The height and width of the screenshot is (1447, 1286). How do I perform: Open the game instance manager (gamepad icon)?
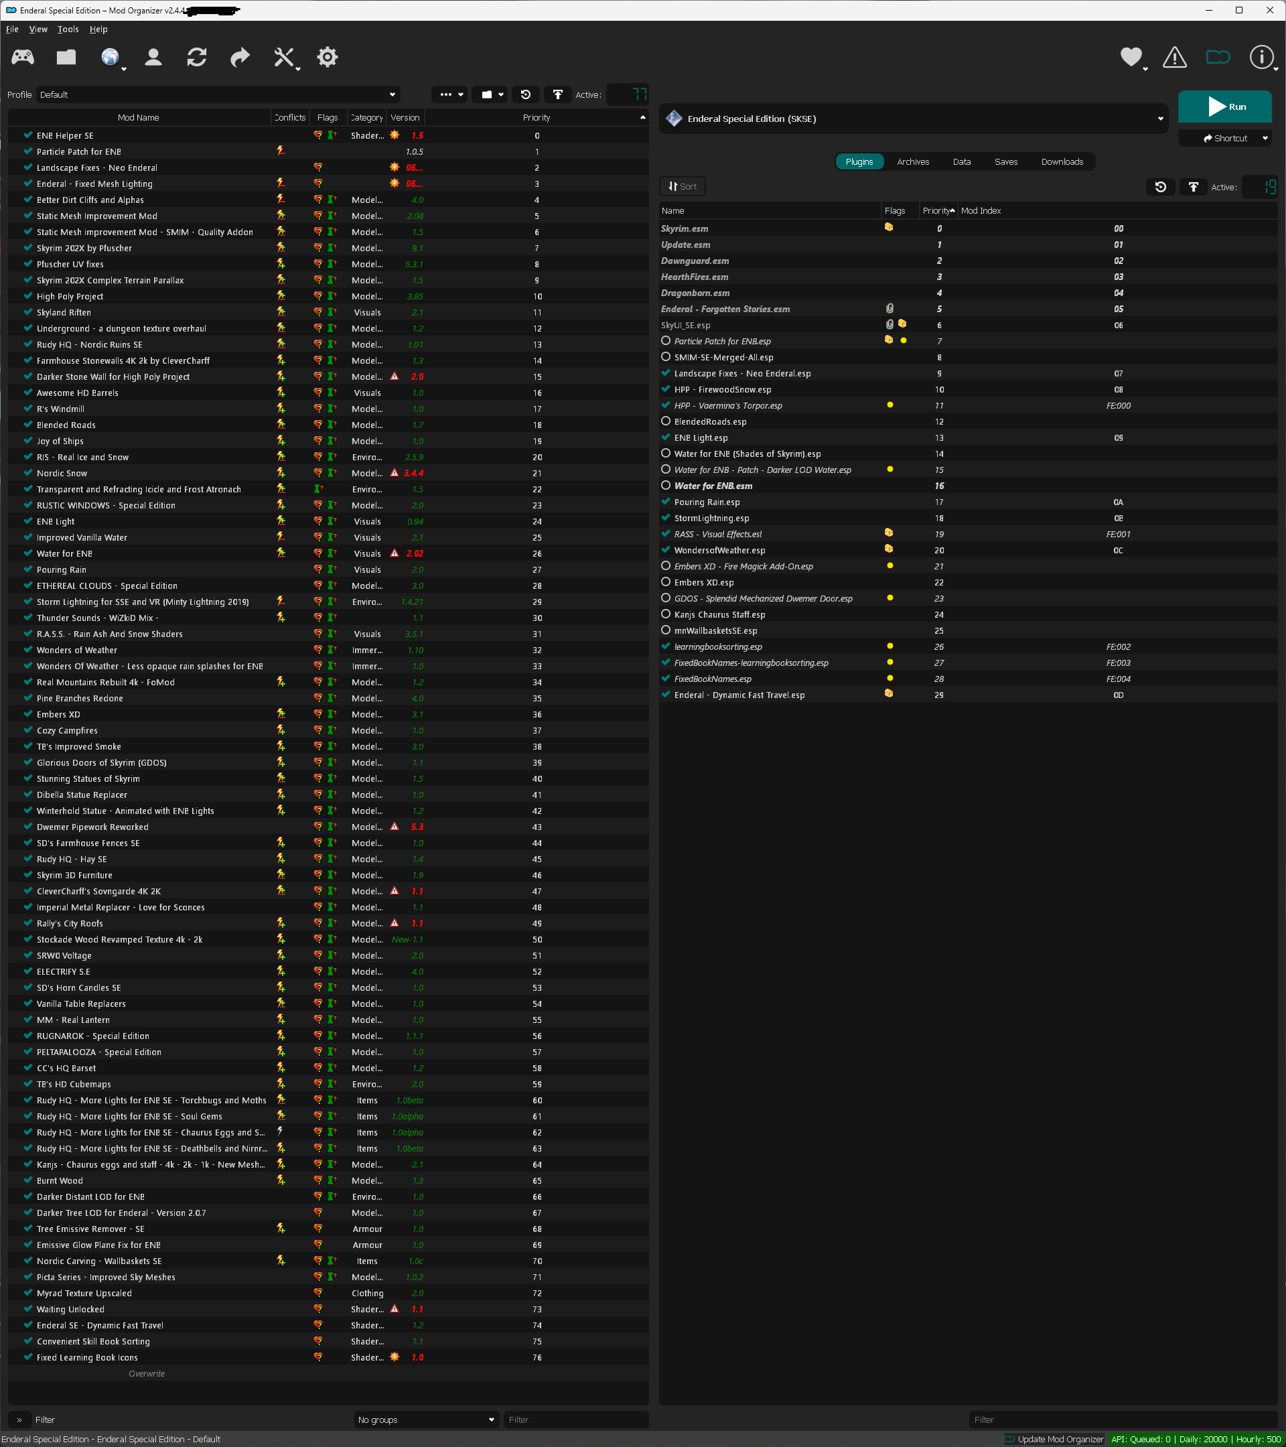tap(23, 57)
